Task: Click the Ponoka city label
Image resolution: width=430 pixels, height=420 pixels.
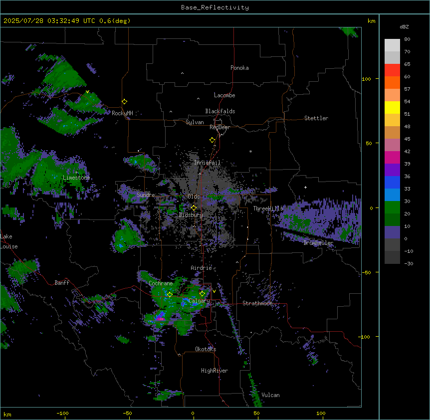Action: coord(239,68)
